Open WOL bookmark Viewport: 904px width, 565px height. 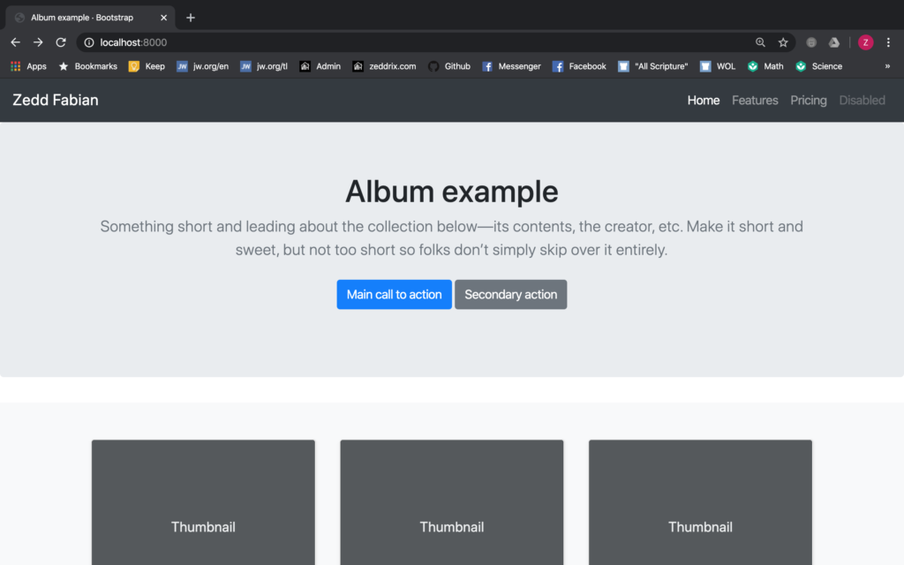(718, 66)
